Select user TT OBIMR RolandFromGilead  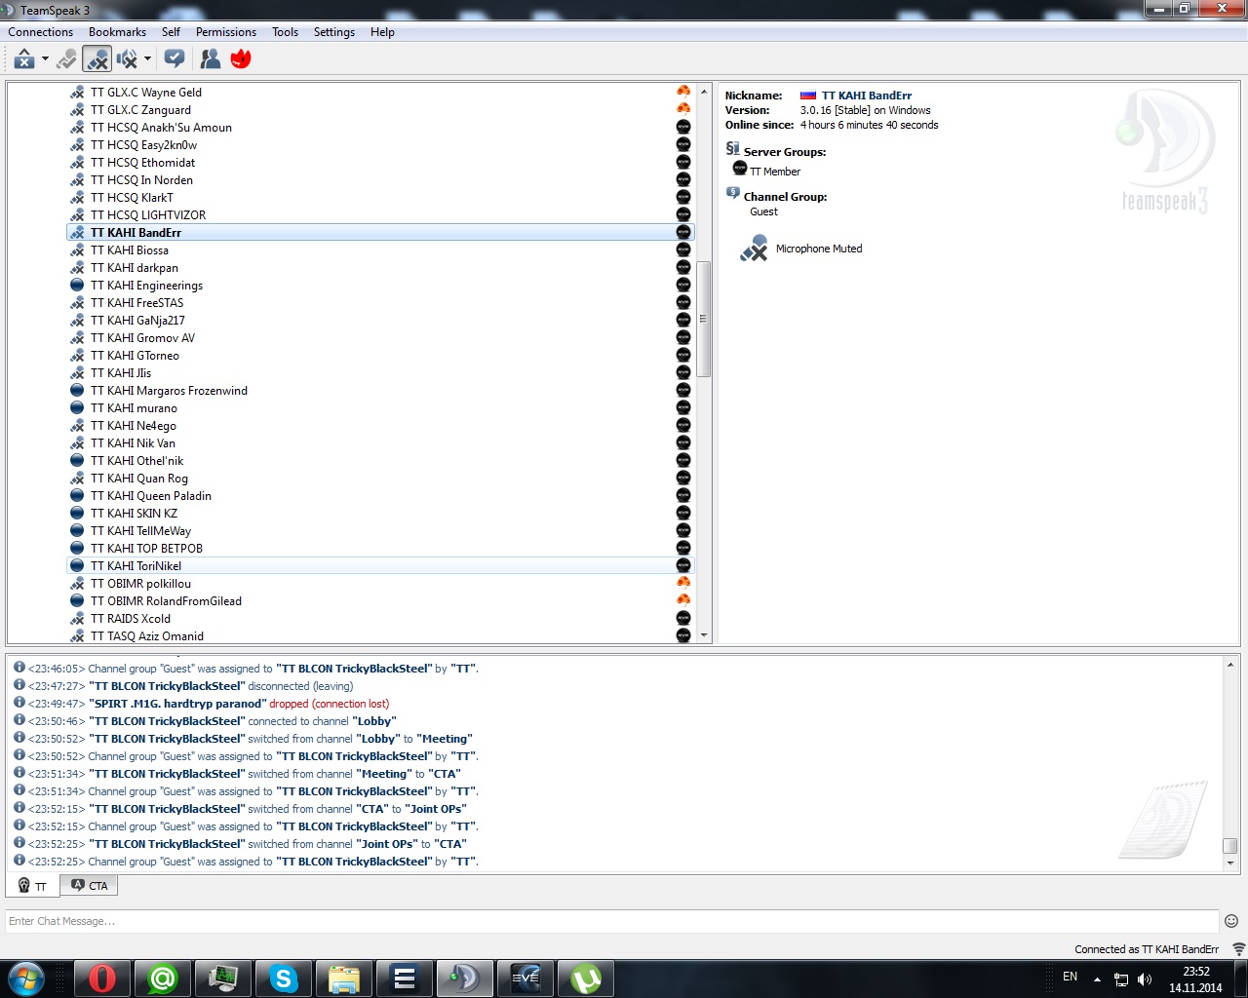(166, 601)
